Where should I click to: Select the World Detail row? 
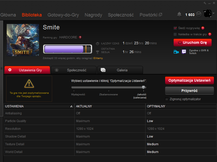(110, 152)
